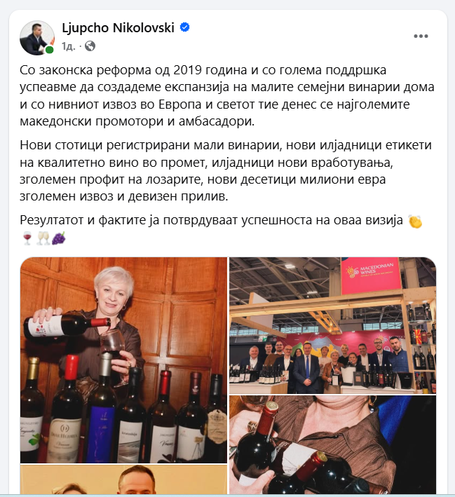Open Ljupcho Nikolovski's profile picture
This screenshot has width=455, height=497.
37,38
